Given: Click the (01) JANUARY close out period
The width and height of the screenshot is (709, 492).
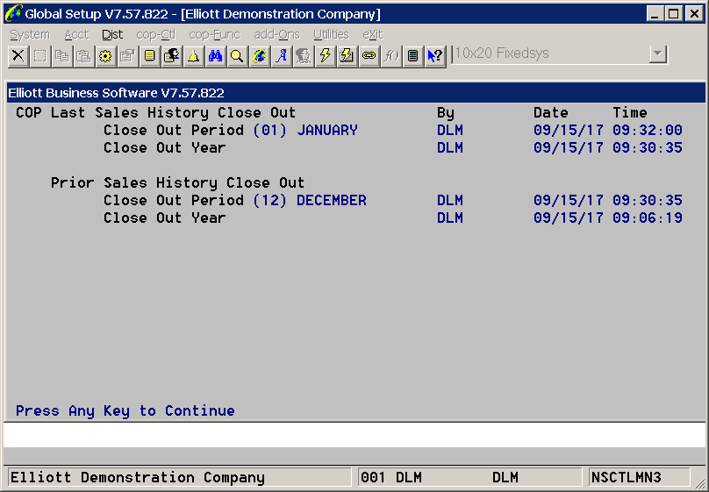Looking at the screenshot, I should click(x=305, y=130).
